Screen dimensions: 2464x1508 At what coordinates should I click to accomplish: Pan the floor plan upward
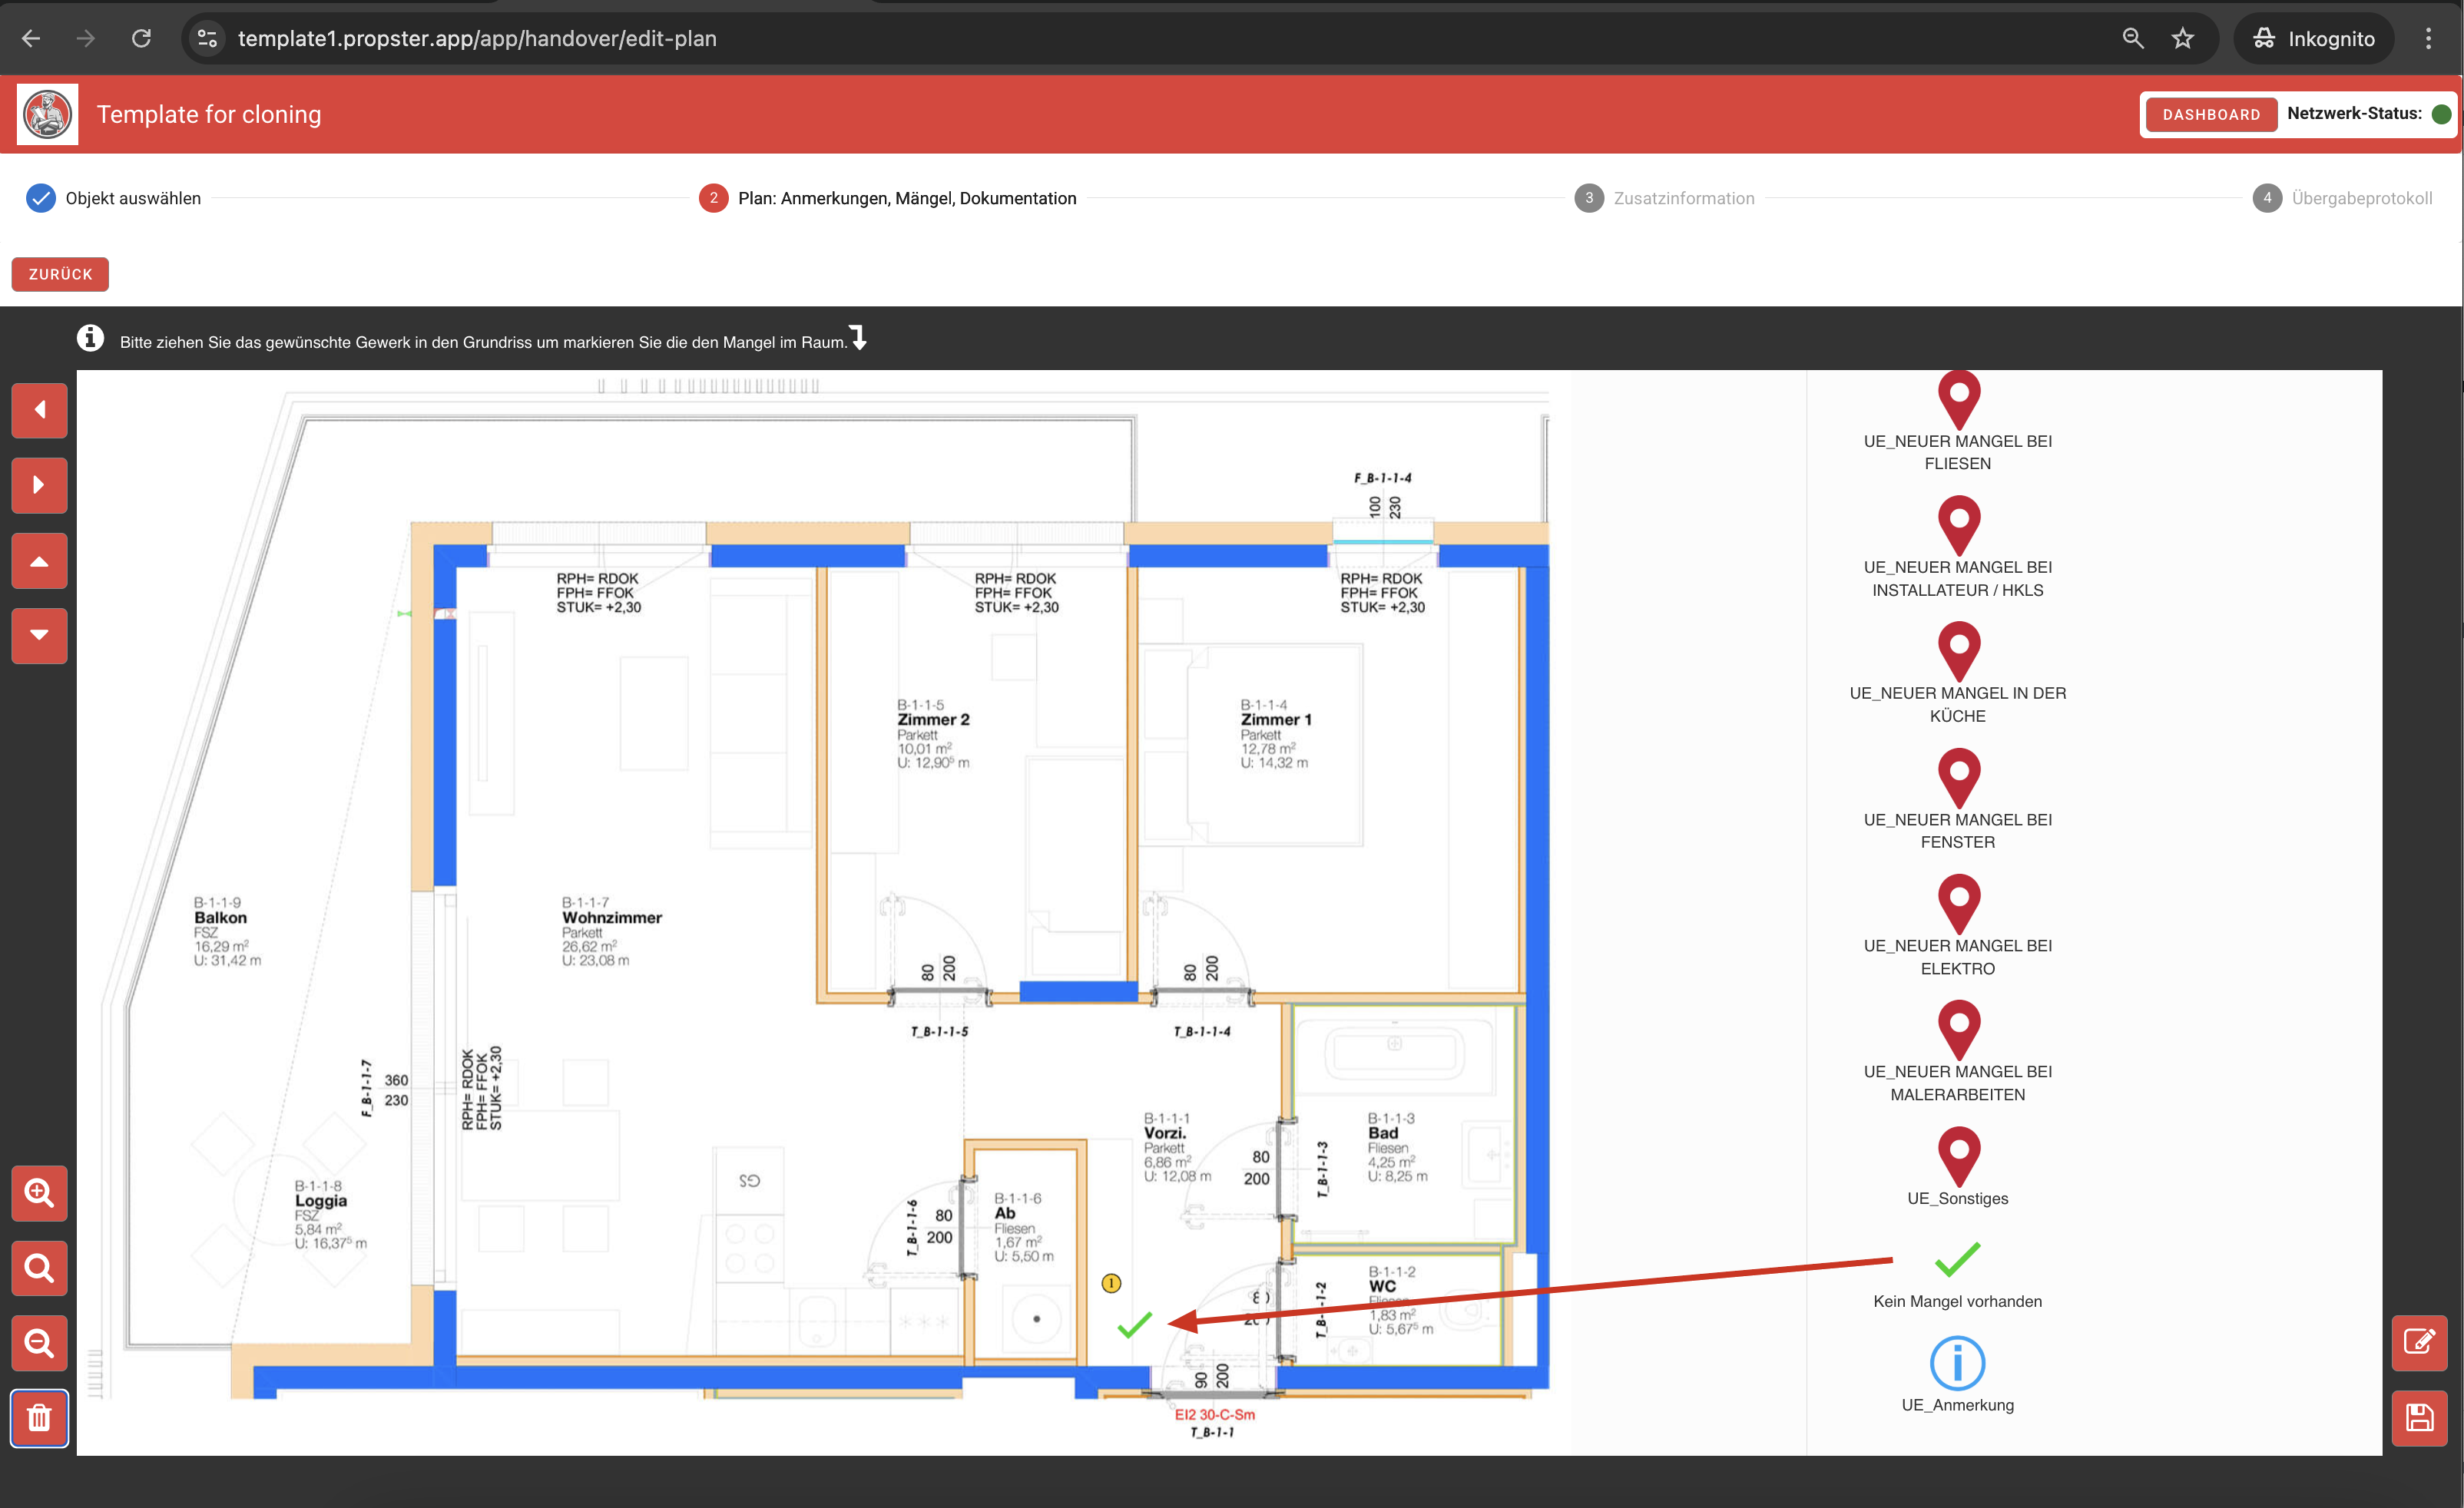tap(39, 561)
